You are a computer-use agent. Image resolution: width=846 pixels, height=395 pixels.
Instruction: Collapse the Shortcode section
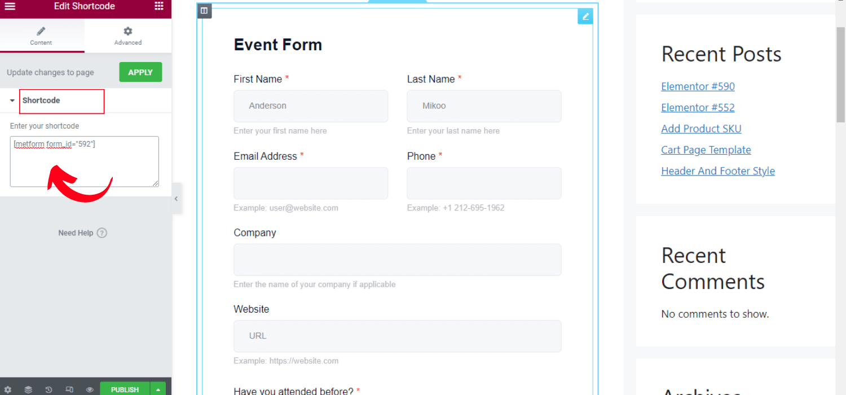click(11, 100)
